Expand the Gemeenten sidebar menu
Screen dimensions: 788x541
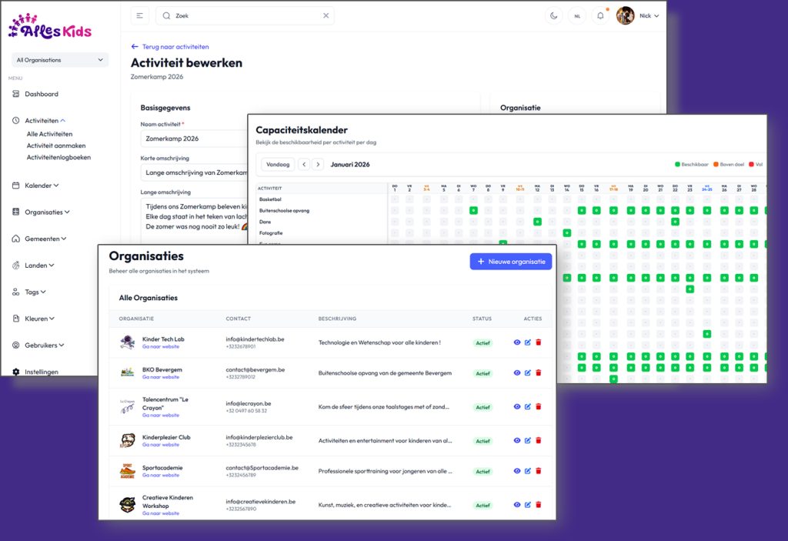(45, 239)
